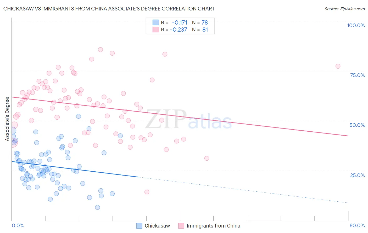Click the N = 78 statistic value
Image resolution: width=368 pixels, height=233 pixels.
click(x=200, y=22)
